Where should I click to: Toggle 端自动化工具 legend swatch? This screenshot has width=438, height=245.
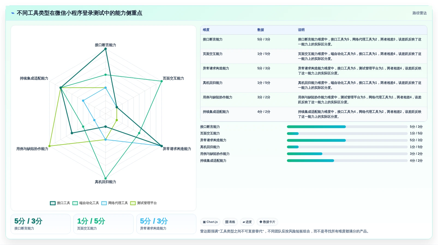coord(75,203)
